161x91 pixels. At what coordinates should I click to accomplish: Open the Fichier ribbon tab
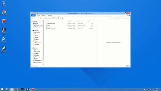tap(33, 15)
